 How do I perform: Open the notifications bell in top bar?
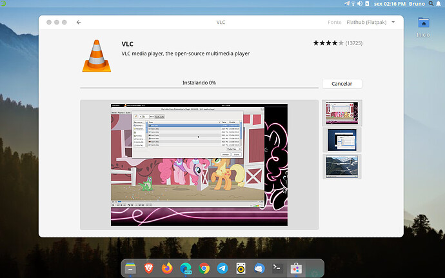click(439, 4)
